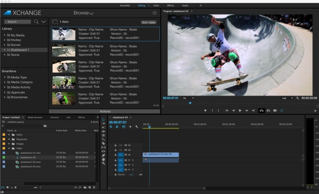This screenshot has width=319, height=194.
Task: Select the Skateboard 1 library folder
Action: click(x=24, y=50)
